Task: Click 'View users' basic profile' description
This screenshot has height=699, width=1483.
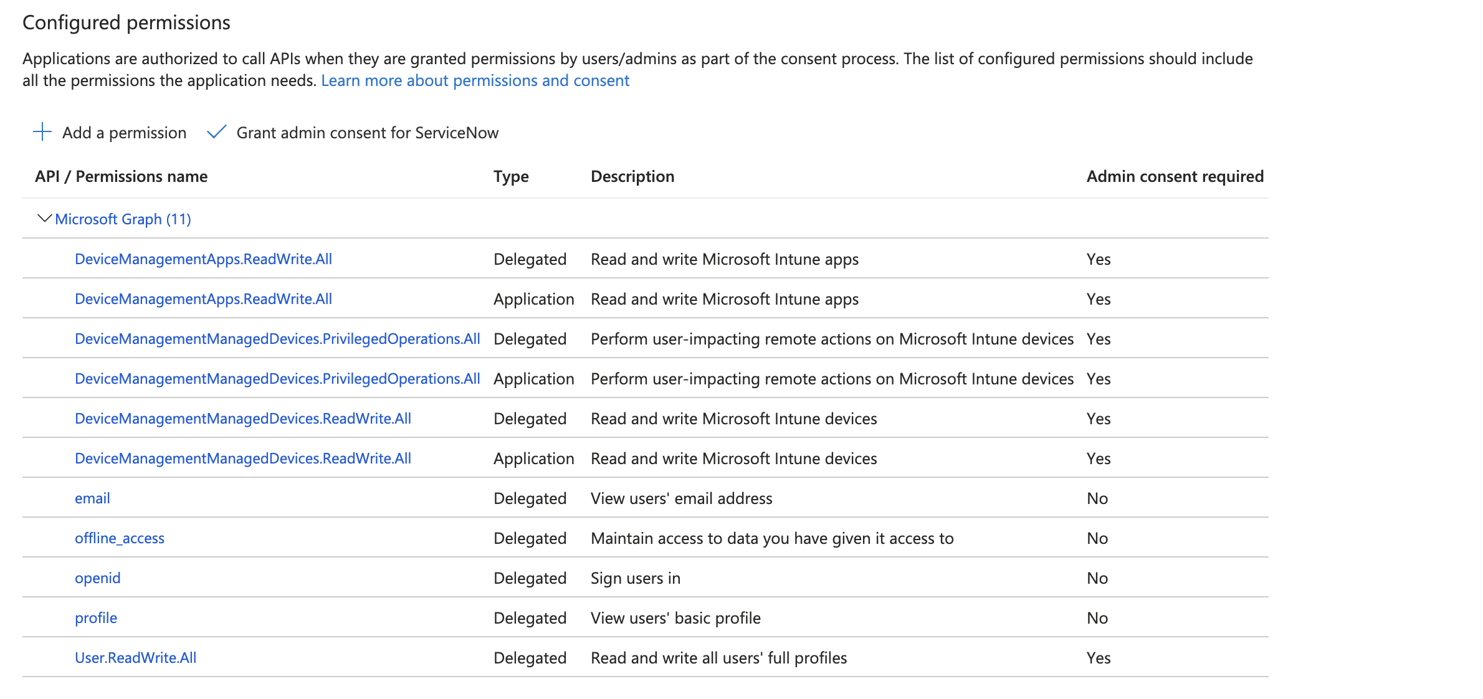Action: 676,618
